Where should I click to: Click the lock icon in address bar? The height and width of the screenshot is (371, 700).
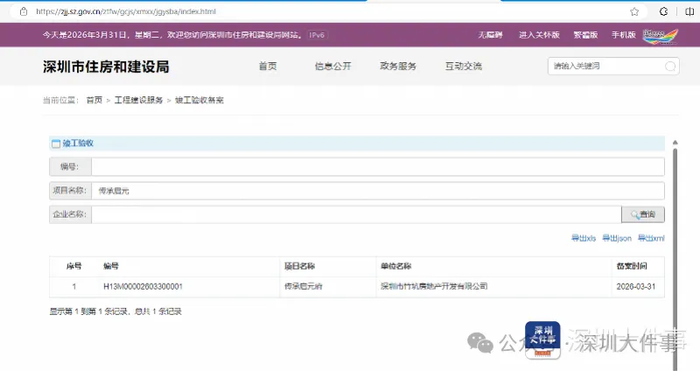(24, 11)
